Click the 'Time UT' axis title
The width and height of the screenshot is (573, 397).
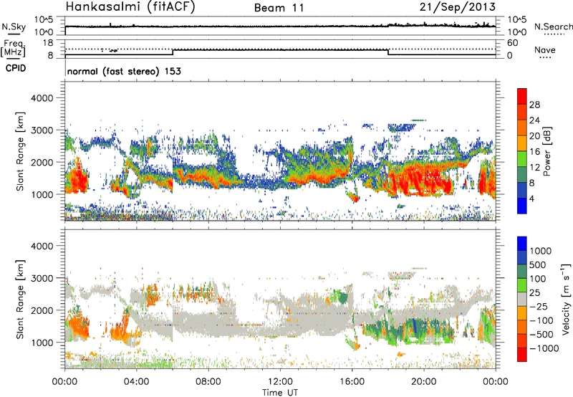(280, 393)
